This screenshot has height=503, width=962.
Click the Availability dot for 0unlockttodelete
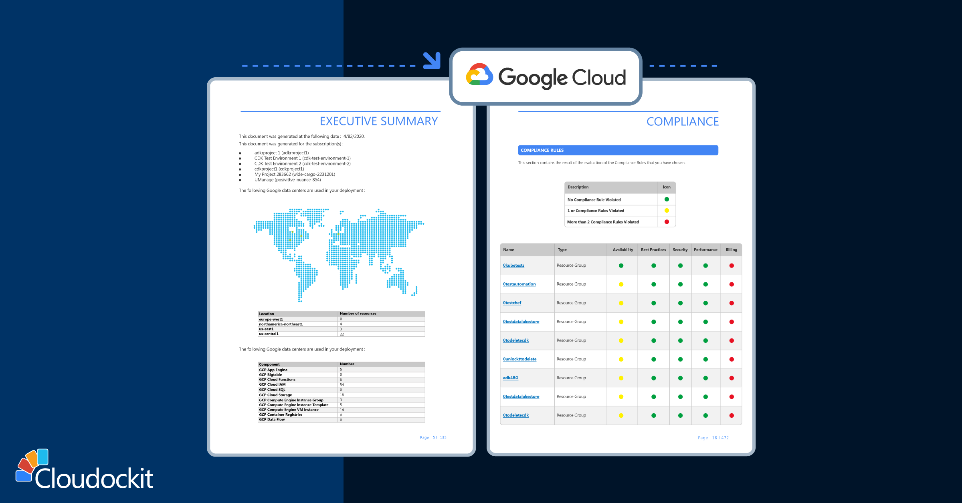click(x=621, y=359)
